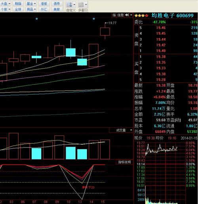
Task: Click the 全球 market button
Action: click(18, 9)
